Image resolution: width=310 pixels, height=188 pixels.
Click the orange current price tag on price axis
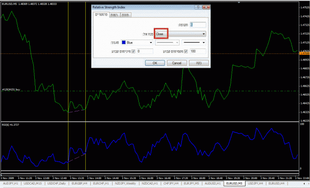[305, 53]
